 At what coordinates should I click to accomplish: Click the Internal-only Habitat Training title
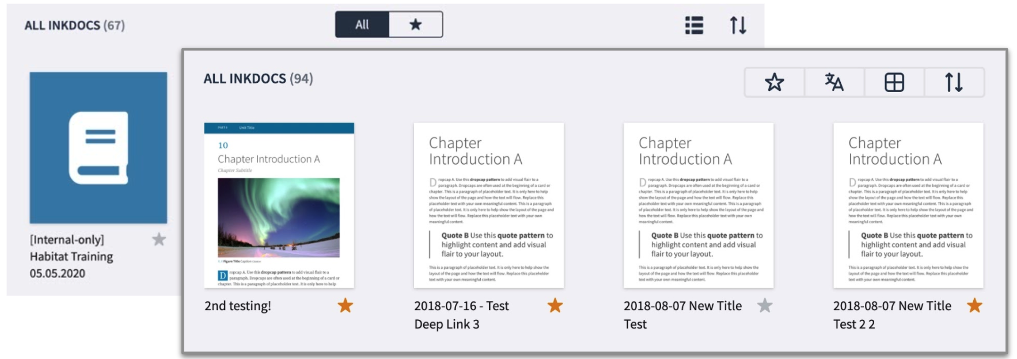pyautogui.click(x=71, y=257)
